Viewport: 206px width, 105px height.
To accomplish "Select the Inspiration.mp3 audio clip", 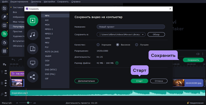I will 108,93.
